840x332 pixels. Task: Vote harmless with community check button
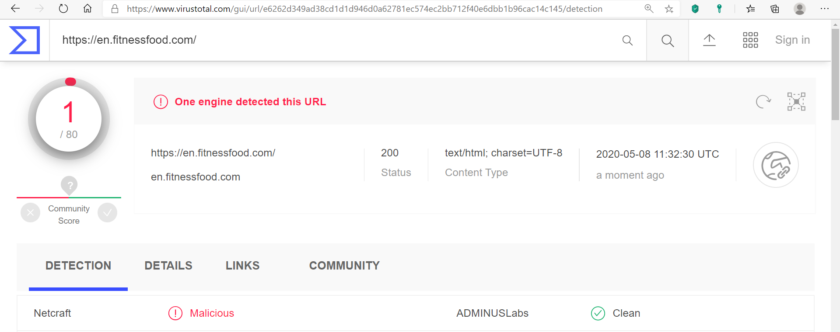pos(107,213)
